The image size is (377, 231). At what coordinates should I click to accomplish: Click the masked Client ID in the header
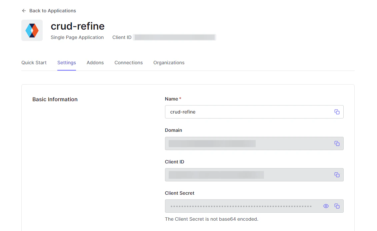[174, 37]
